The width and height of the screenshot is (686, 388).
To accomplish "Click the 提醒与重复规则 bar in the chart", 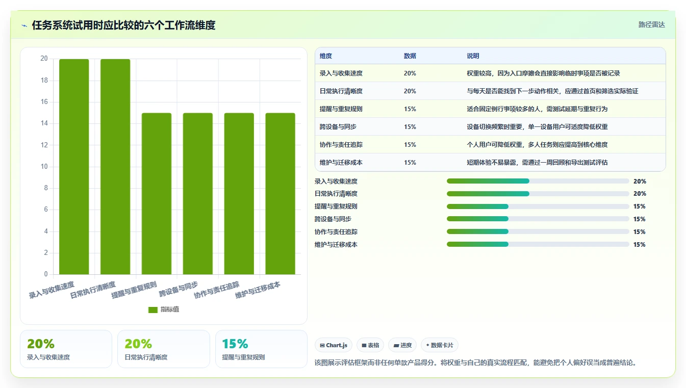I will click(157, 194).
